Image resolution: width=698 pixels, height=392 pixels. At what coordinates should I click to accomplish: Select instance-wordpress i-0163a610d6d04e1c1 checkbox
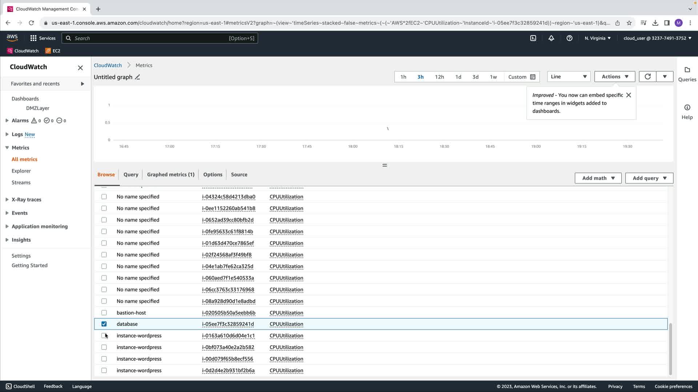(x=104, y=335)
